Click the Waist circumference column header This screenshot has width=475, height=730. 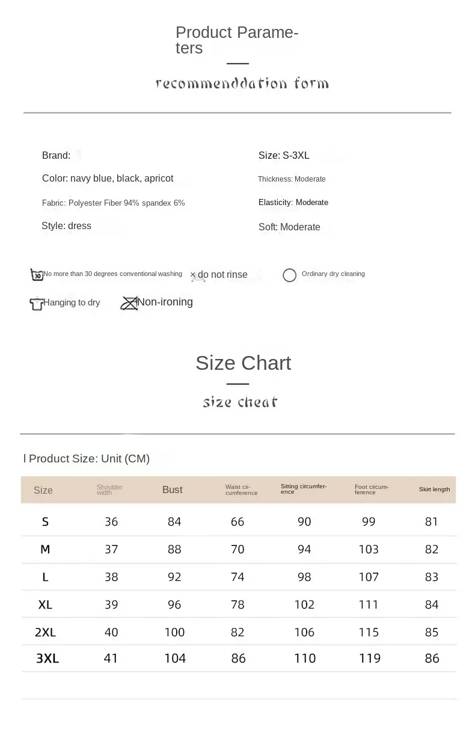pyautogui.click(x=241, y=490)
